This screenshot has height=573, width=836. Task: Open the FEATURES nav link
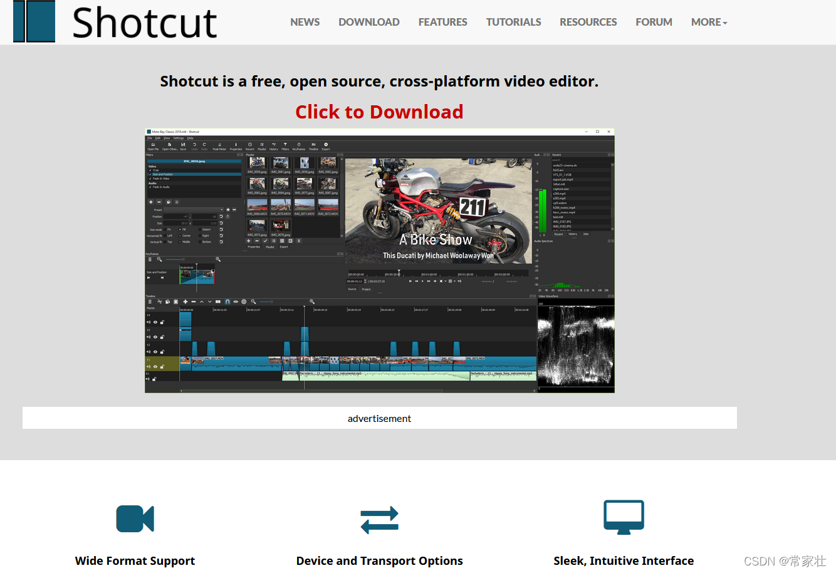pos(443,22)
